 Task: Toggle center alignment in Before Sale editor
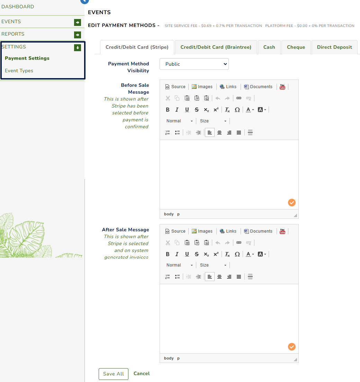(x=219, y=132)
